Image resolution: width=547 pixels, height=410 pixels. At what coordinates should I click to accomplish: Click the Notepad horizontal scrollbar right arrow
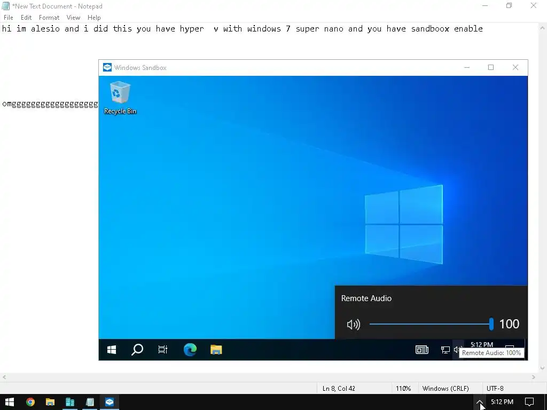[534, 377]
